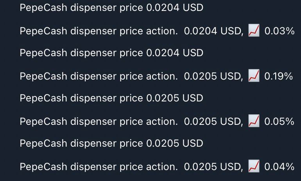Click the 0.0205 price message above the 0.05% action
Viewport: 301px width, 181px height.
tap(111, 98)
